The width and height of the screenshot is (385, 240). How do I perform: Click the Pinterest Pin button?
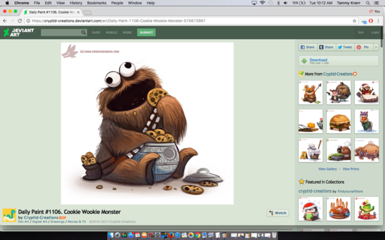tap(363, 47)
